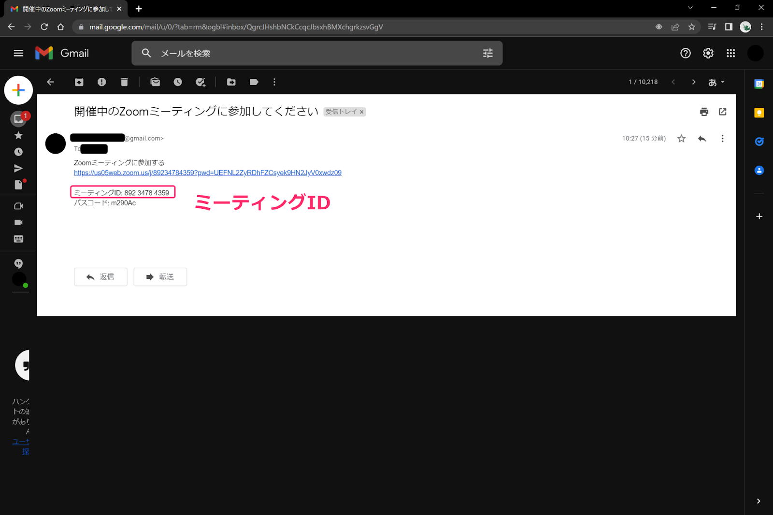Image resolution: width=773 pixels, height=515 pixels.
Task: Open Google Contacts side panel
Action: 759,170
